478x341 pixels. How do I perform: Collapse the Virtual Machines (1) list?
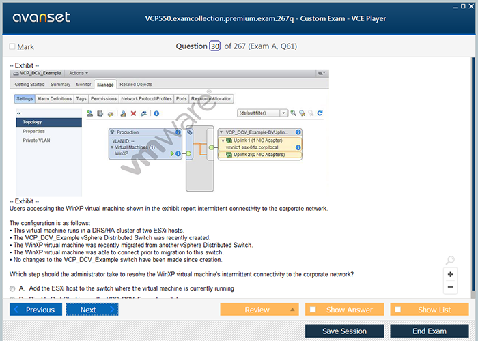click(x=112, y=147)
